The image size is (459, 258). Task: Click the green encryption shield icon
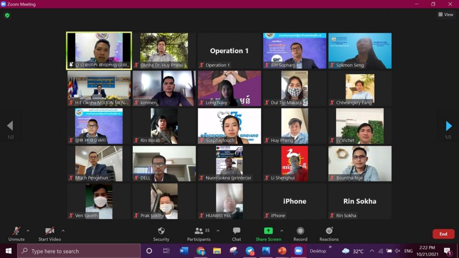(7, 15)
